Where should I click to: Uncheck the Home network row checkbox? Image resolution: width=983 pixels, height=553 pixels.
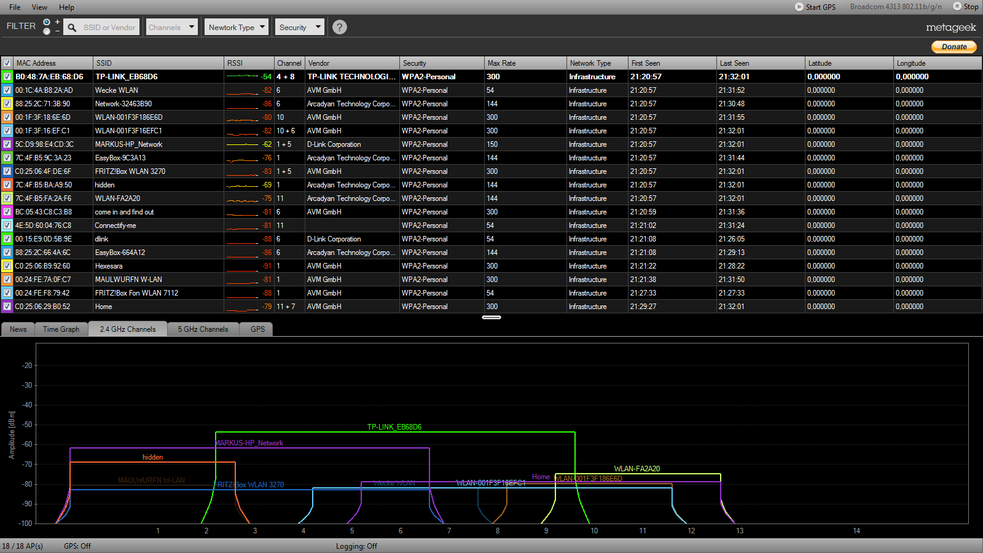coord(7,307)
